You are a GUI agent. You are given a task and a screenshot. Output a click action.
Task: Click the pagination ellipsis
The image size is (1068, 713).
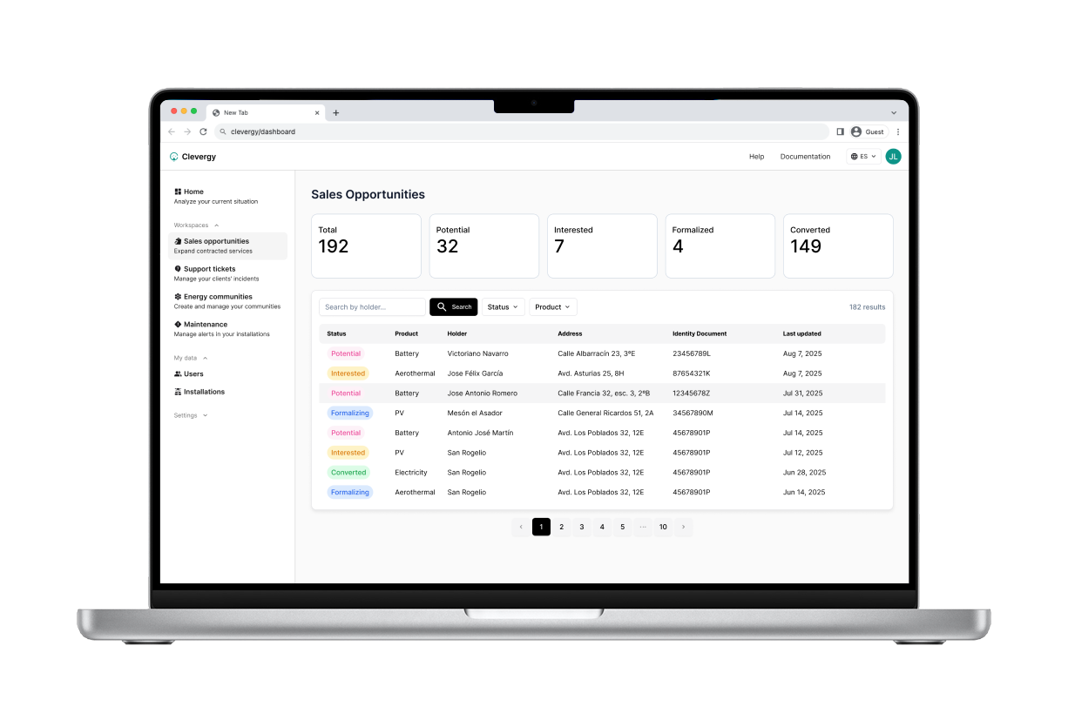[643, 527]
